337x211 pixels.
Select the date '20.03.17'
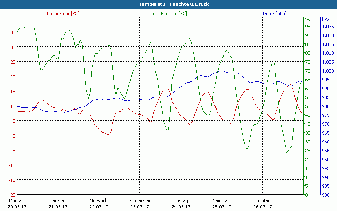click(x=17, y=207)
